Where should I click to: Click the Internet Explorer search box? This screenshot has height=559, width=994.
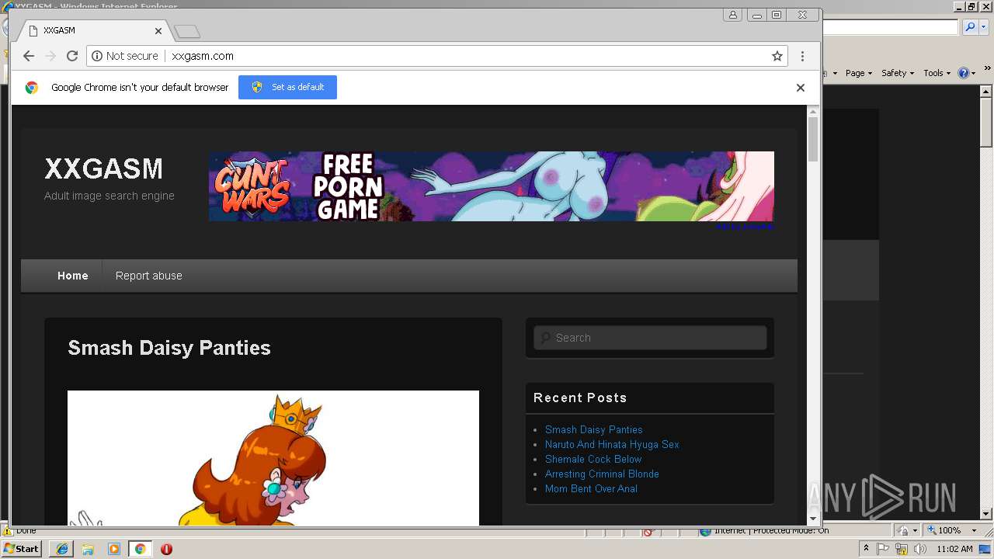coord(891,27)
